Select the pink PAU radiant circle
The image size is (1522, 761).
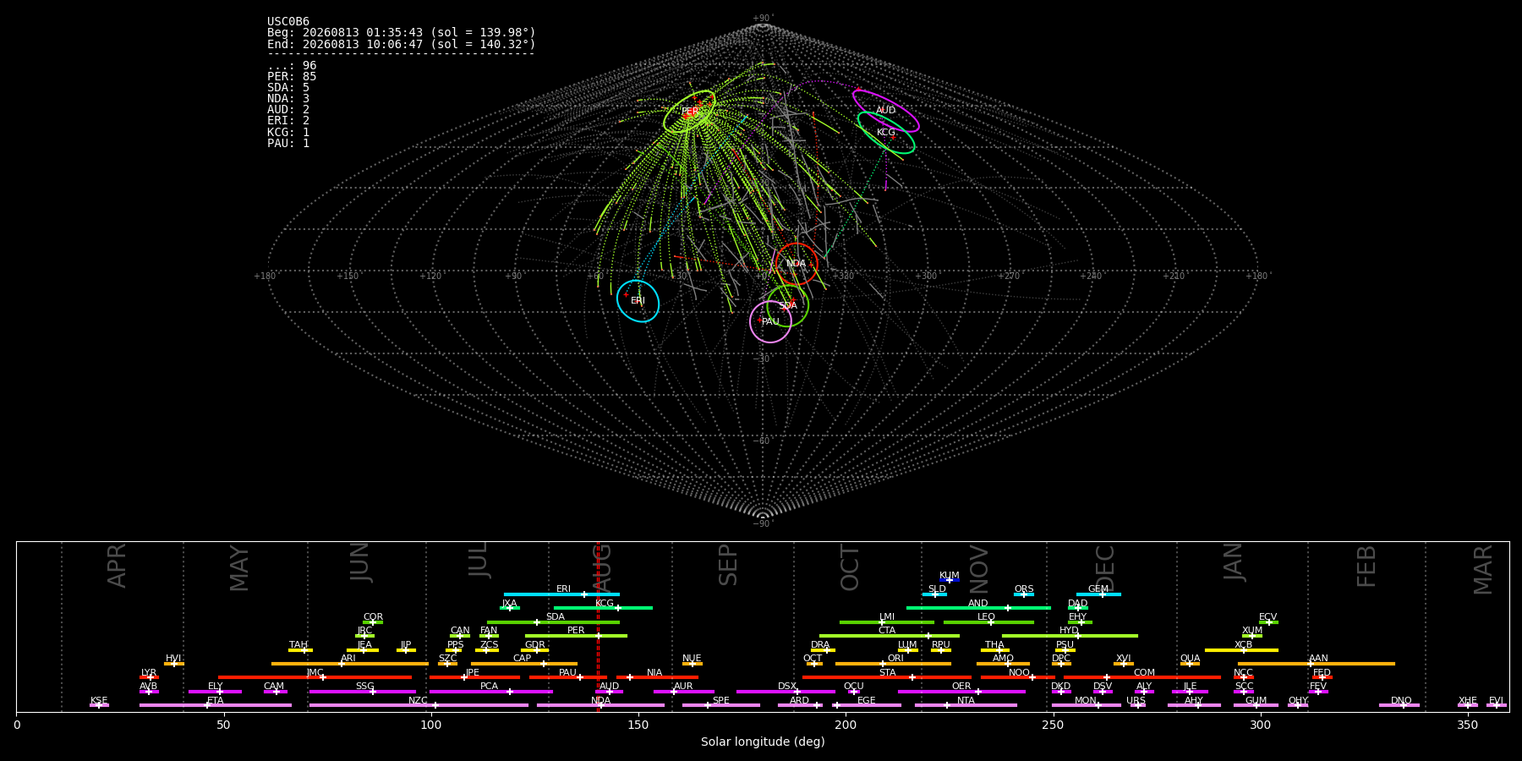(x=770, y=321)
